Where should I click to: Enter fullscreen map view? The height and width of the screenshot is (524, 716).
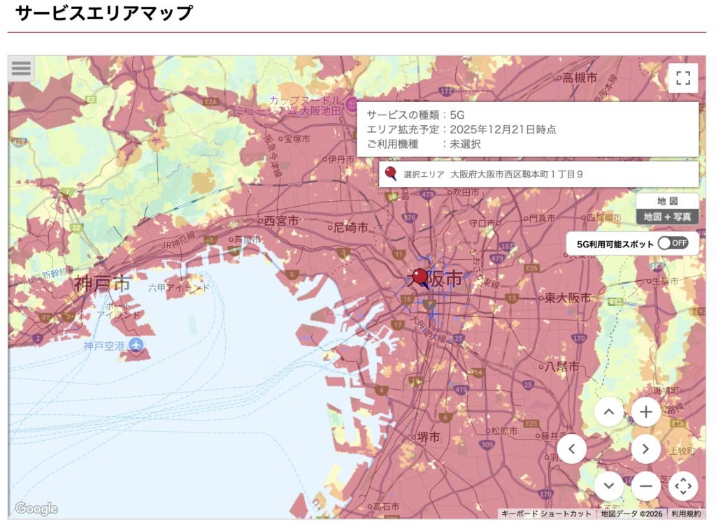[x=682, y=78]
